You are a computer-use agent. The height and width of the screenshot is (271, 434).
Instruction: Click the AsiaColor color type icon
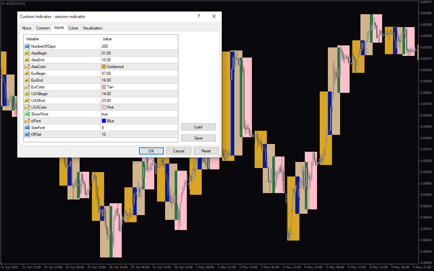[27, 67]
